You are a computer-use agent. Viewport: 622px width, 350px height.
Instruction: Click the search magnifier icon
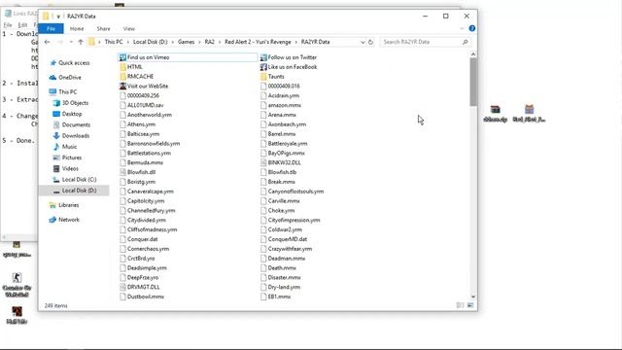pyautogui.click(x=465, y=42)
